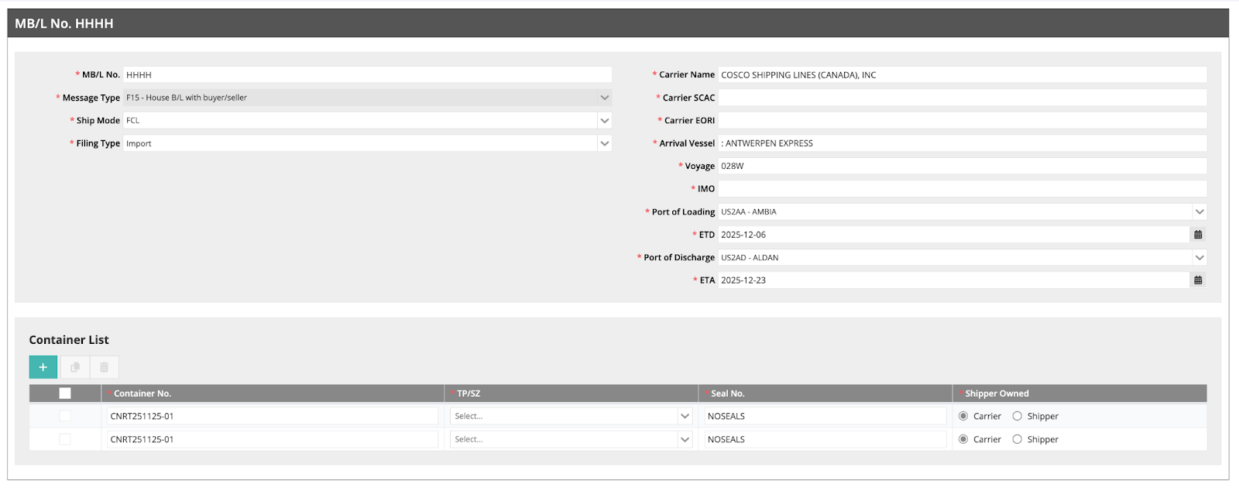Select Shipper radio in first container row
The image size is (1239, 488).
(1018, 416)
